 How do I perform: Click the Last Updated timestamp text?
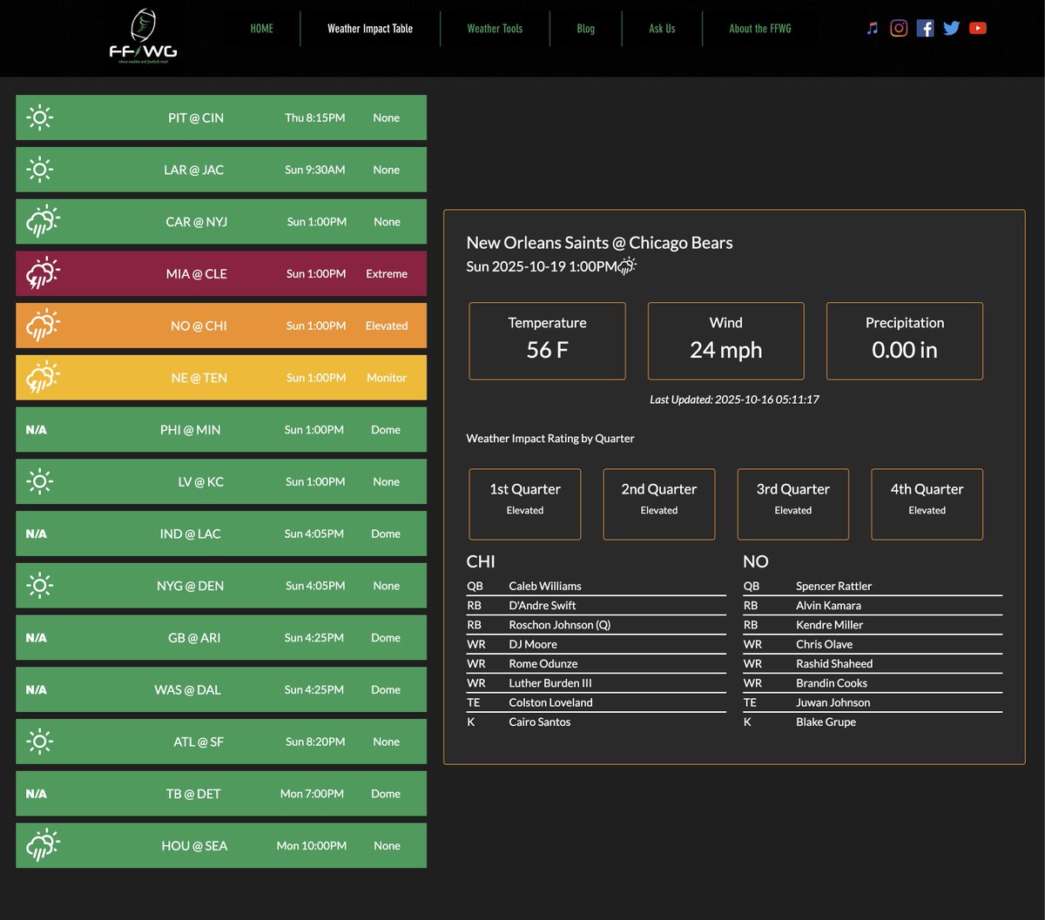pos(734,400)
